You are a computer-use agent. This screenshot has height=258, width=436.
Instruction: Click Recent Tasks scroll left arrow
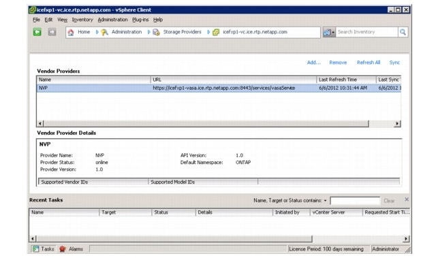point(33,238)
